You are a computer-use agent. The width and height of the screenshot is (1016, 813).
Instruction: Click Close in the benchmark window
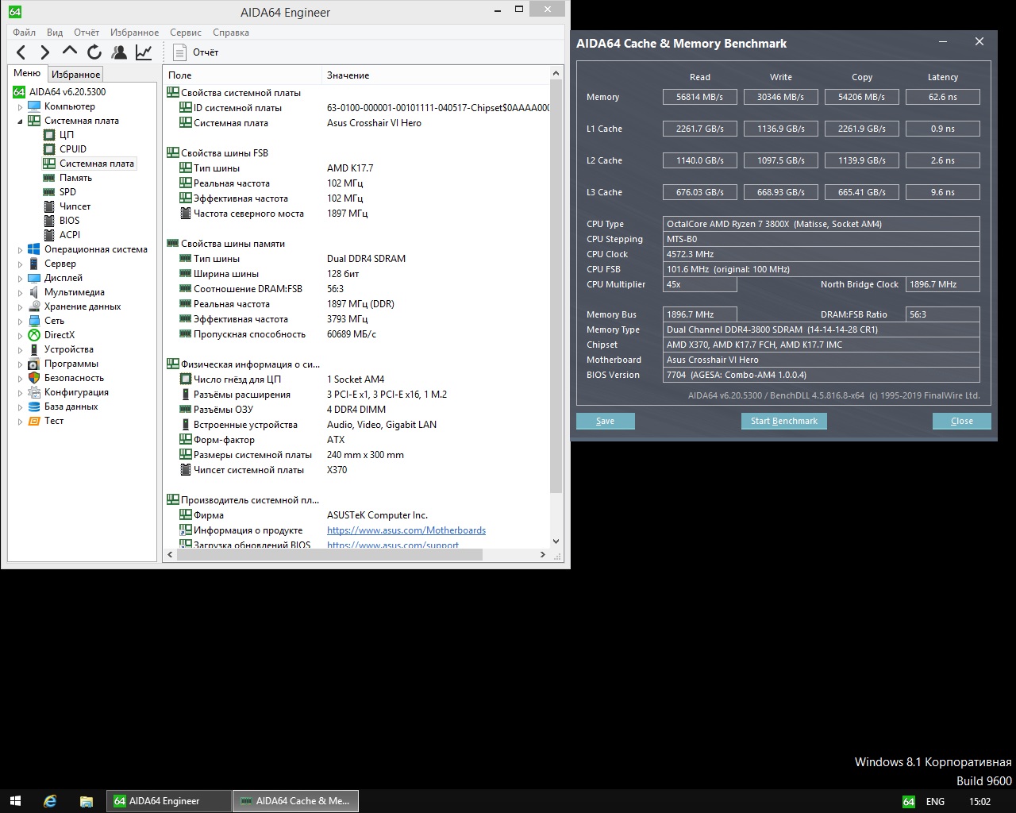(962, 421)
